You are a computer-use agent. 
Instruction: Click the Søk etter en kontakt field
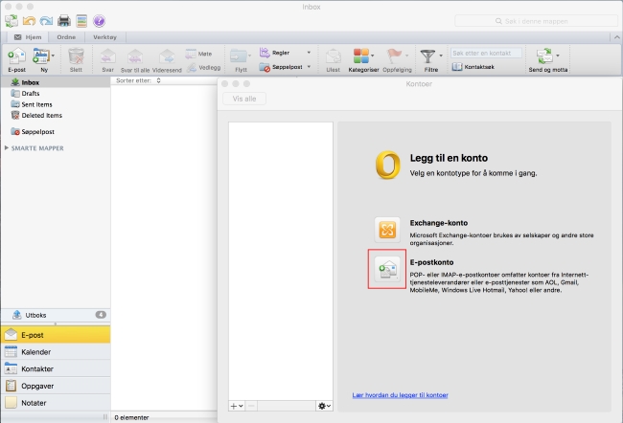(x=486, y=53)
